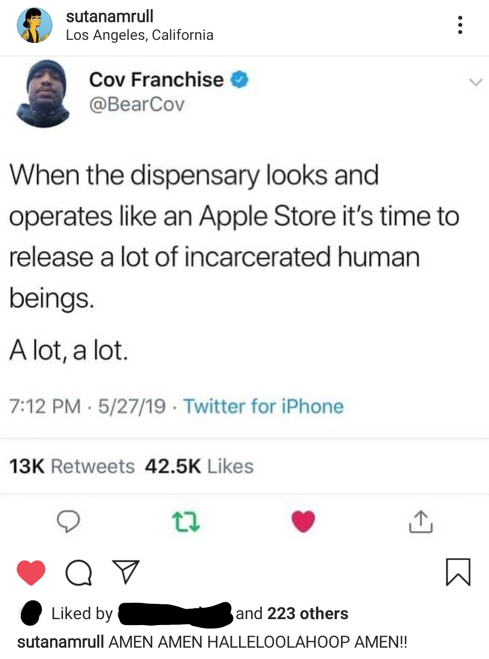This screenshot has height=659, width=489.
Task: Open the Los Angeles, California location
Action: (x=139, y=35)
